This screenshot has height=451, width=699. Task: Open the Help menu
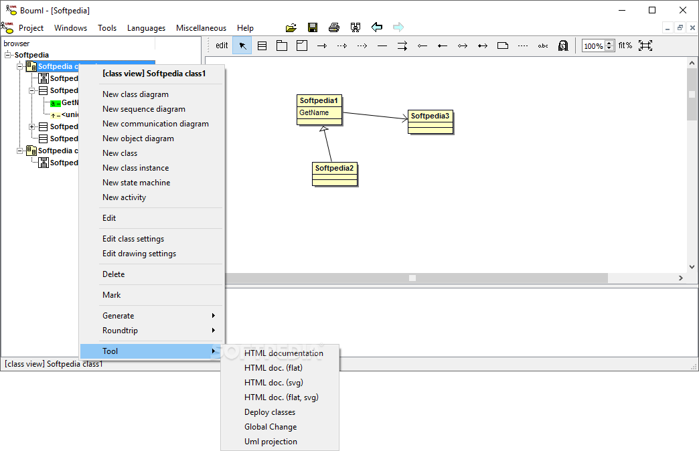(x=245, y=27)
